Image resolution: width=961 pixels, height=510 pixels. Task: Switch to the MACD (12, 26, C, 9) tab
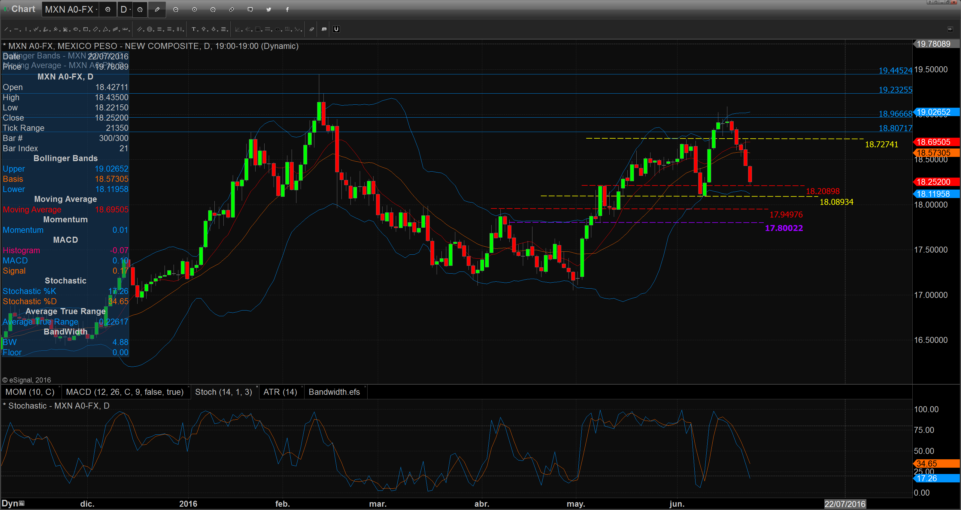(x=125, y=392)
